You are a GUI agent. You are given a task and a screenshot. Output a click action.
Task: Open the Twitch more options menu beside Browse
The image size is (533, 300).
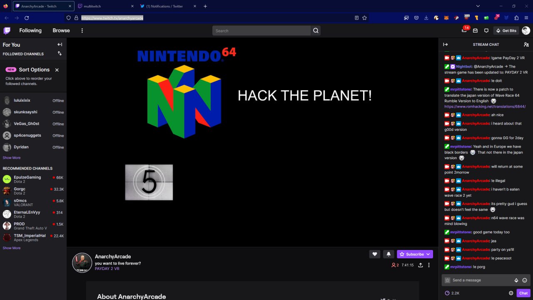click(82, 30)
